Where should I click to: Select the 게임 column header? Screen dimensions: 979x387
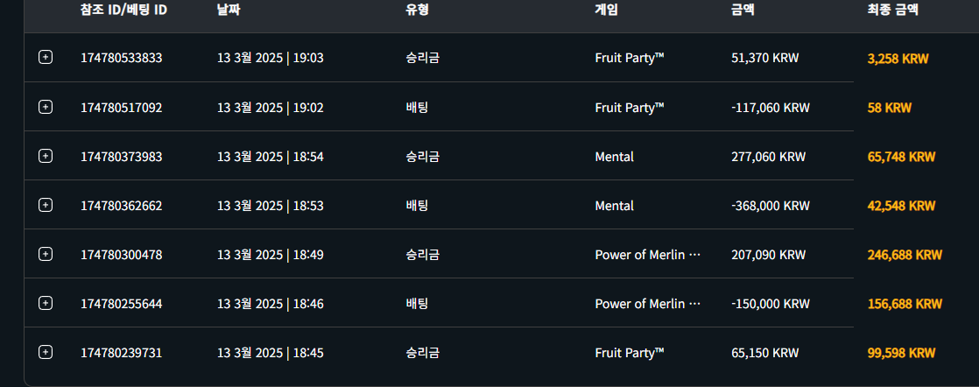[x=606, y=11]
